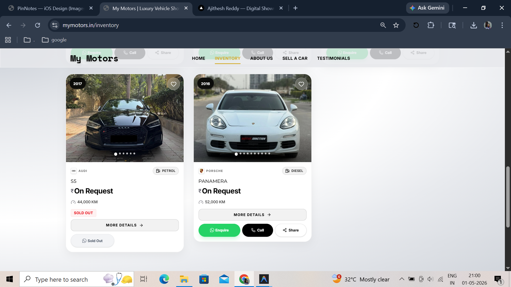Viewport: 511px width, 287px height.
Task: Open a new browser tab
Action: (x=295, y=8)
